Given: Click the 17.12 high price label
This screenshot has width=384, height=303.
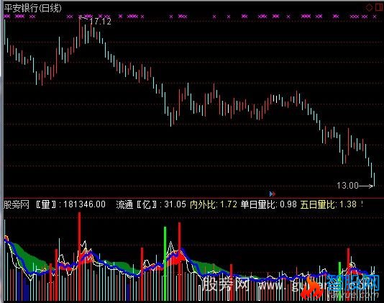Looking at the screenshot, I should coord(101,22).
